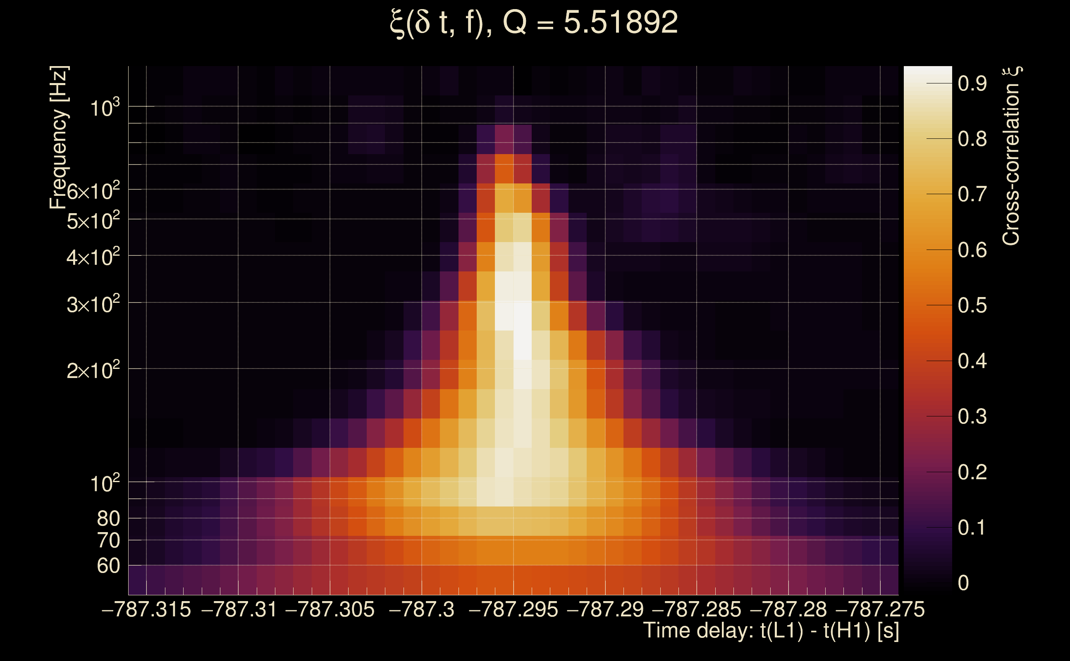Click the 0.1 dark purple colorbar level
Image resolution: width=1070 pixels, height=661 pixels.
(927, 527)
